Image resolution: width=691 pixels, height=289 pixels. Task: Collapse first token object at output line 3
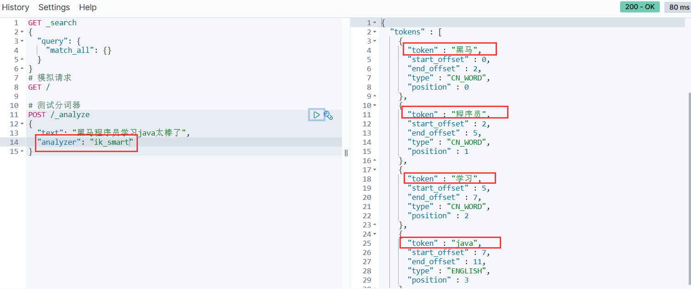(375, 41)
